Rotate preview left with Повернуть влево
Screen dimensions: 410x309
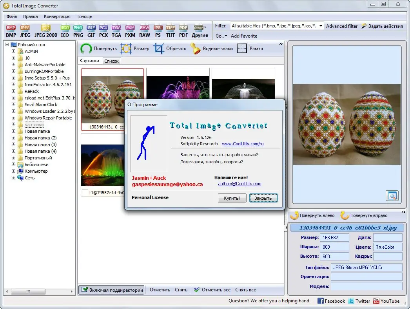pyautogui.click(x=312, y=215)
